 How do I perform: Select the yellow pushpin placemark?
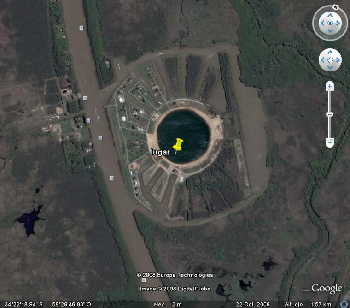point(178,145)
